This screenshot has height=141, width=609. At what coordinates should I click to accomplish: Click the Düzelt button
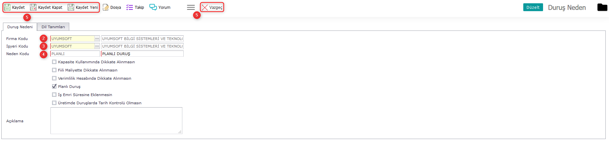pyautogui.click(x=533, y=7)
